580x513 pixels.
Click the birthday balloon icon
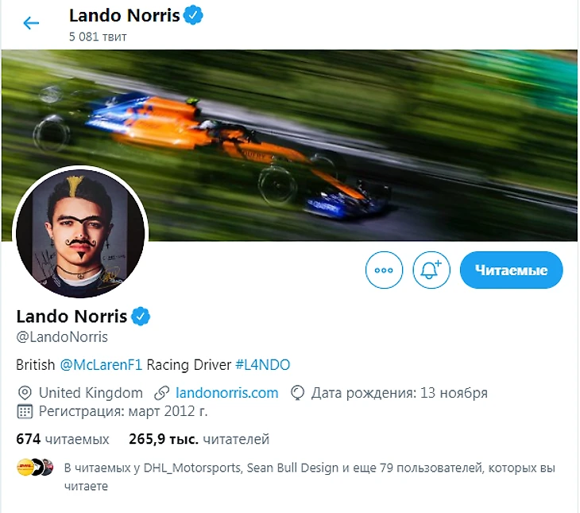297,393
